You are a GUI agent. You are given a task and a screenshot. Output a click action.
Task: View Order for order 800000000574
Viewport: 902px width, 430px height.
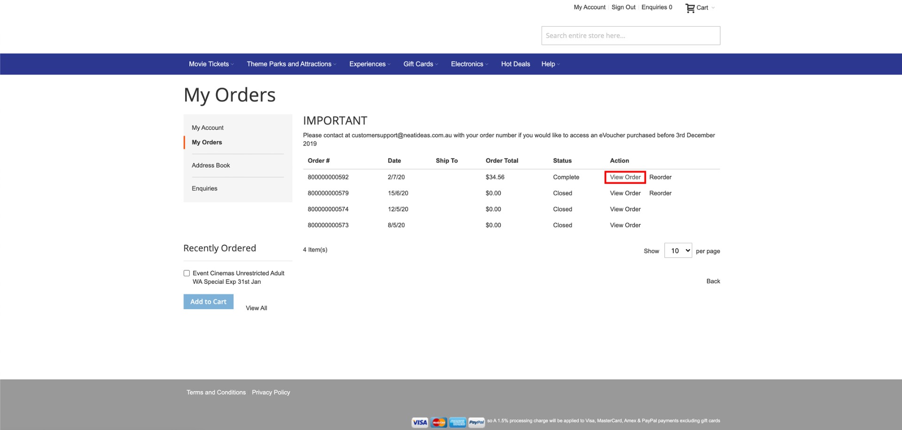click(x=625, y=209)
